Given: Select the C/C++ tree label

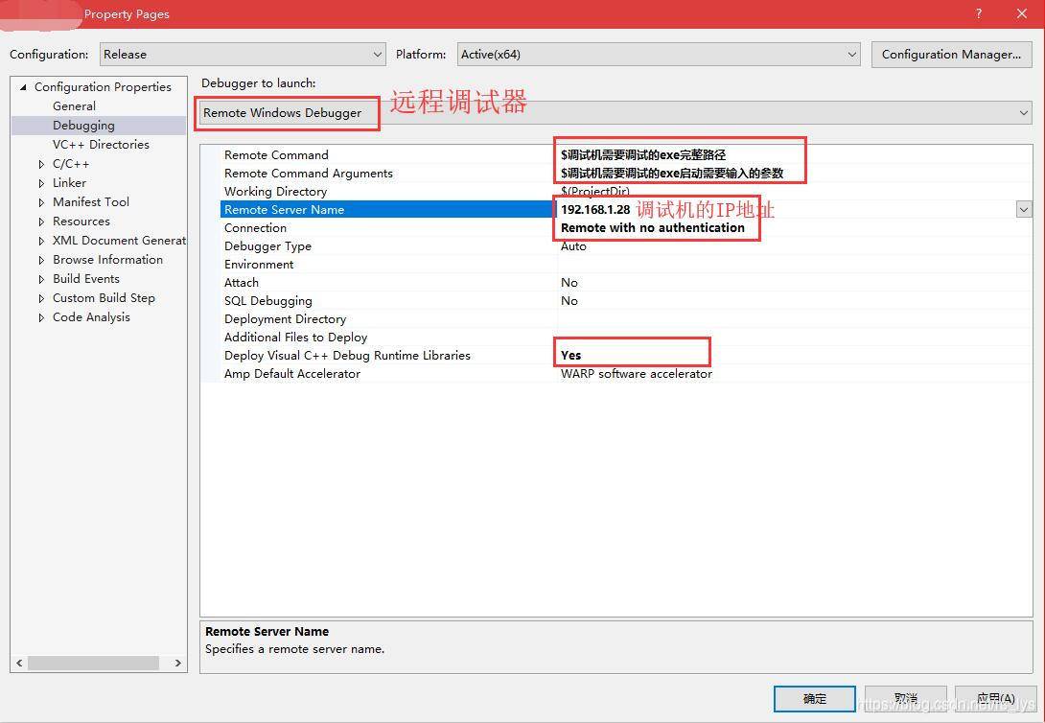Looking at the screenshot, I should 71,164.
